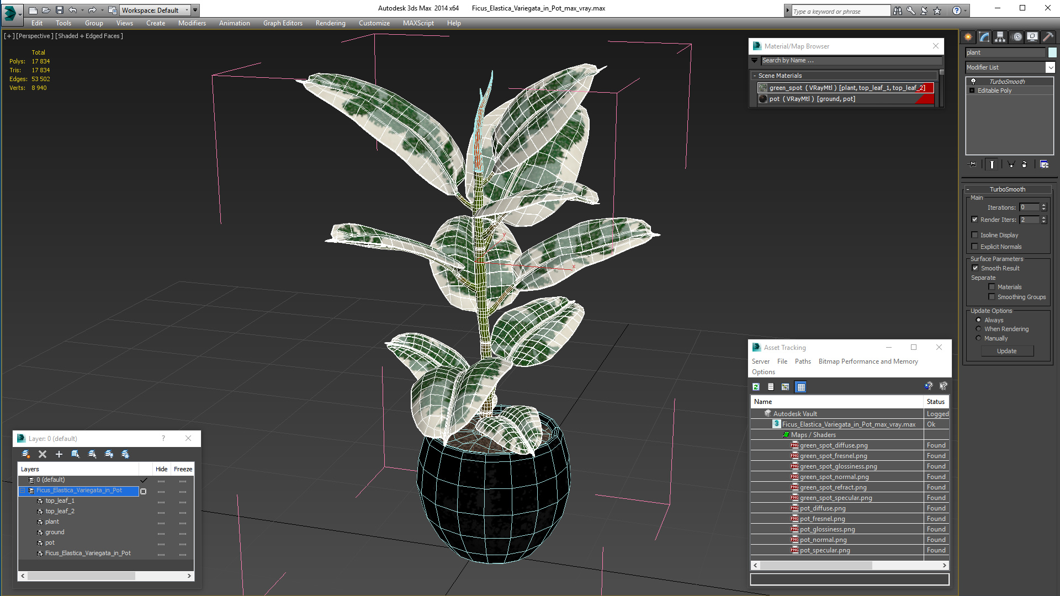The image size is (1060, 596).
Task: Enable the Isoline Display checkbox
Action: (x=975, y=235)
